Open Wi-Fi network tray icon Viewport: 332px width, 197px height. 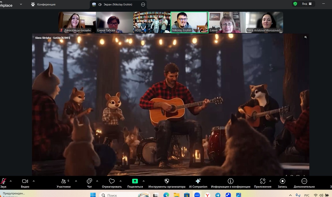click(316, 195)
